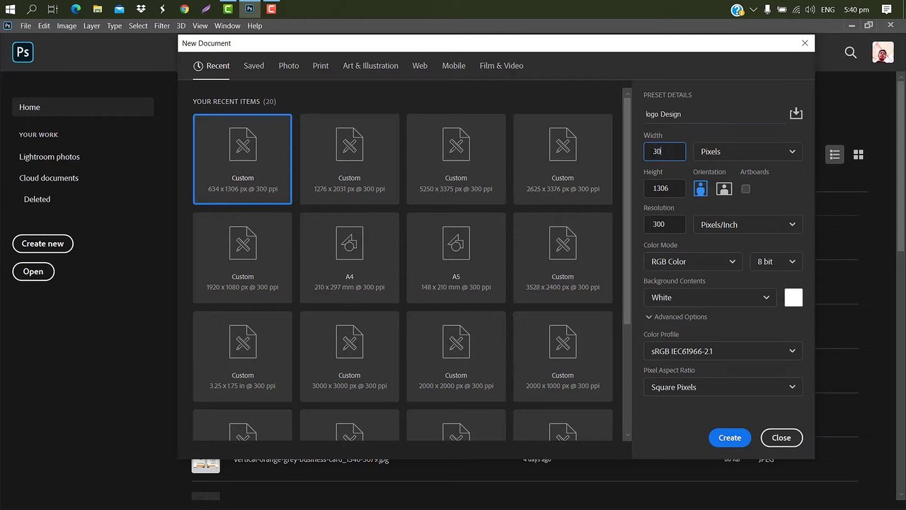Open Windows notification center icon
Image resolution: width=906 pixels, height=510 pixels.
[x=887, y=10]
